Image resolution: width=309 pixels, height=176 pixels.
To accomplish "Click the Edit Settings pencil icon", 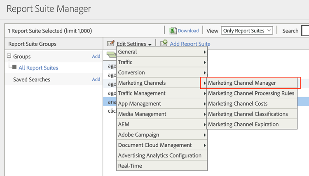I will tap(111, 44).
